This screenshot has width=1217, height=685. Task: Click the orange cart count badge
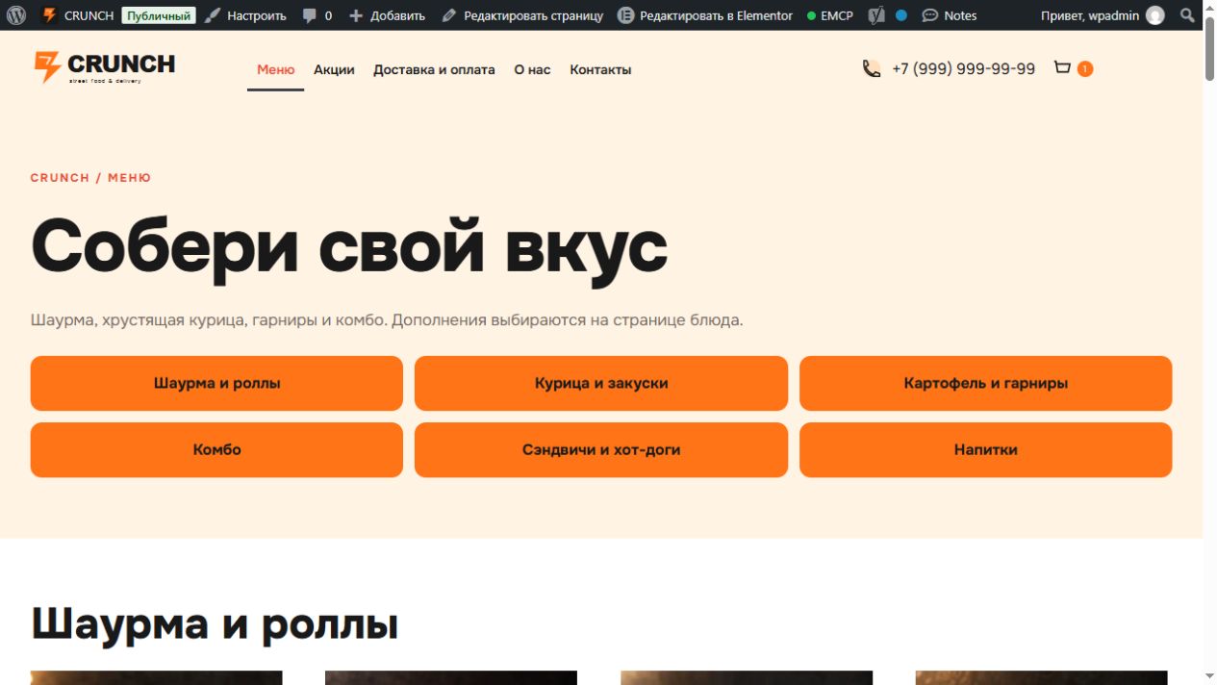pos(1085,68)
